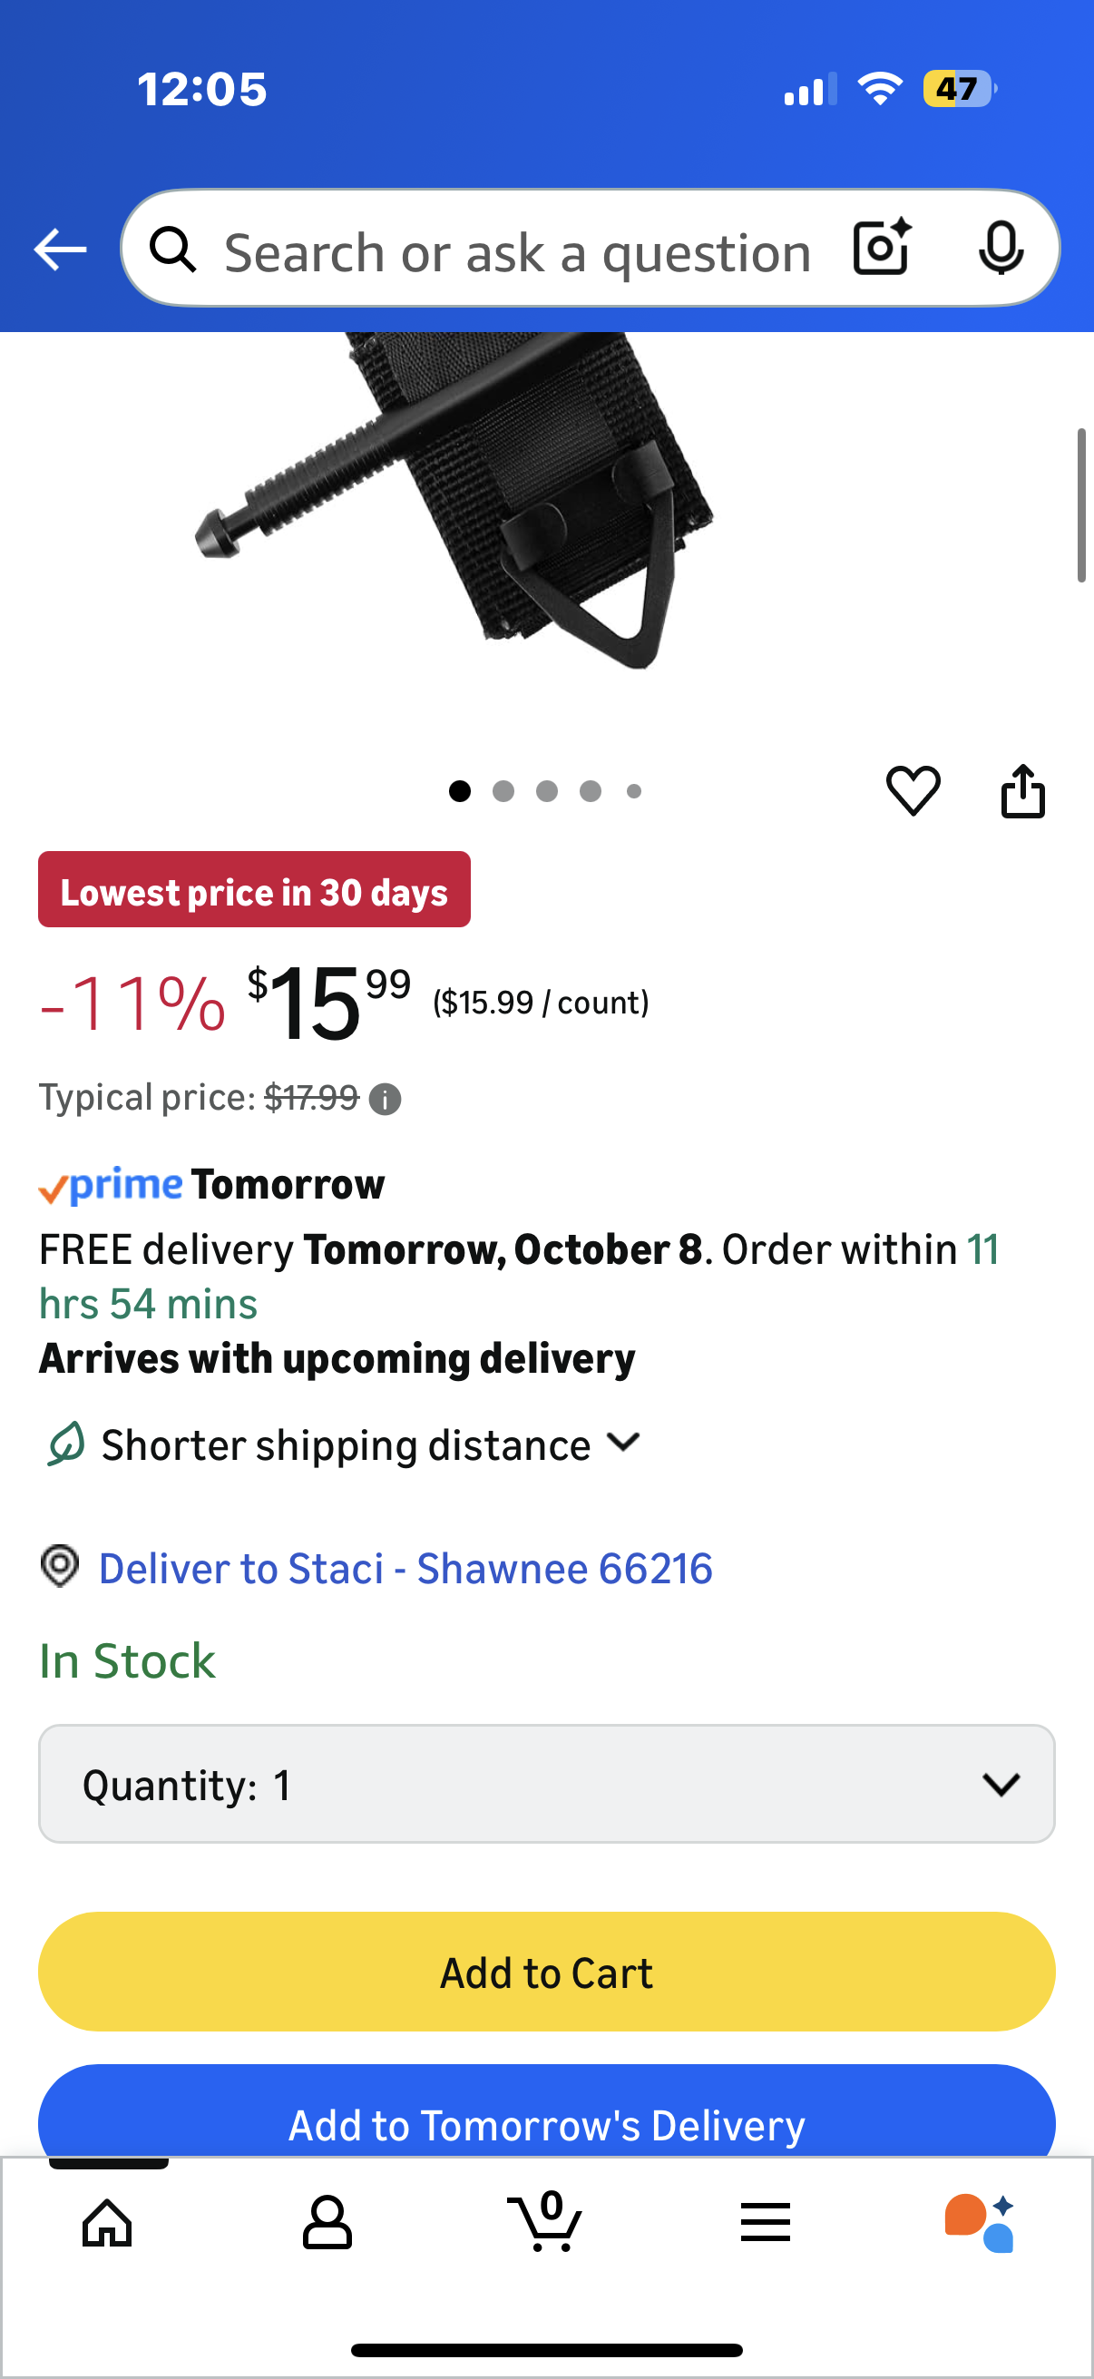Tap the share icon
This screenshot has height=2379, width=1094.
(x=1023, y=790)
